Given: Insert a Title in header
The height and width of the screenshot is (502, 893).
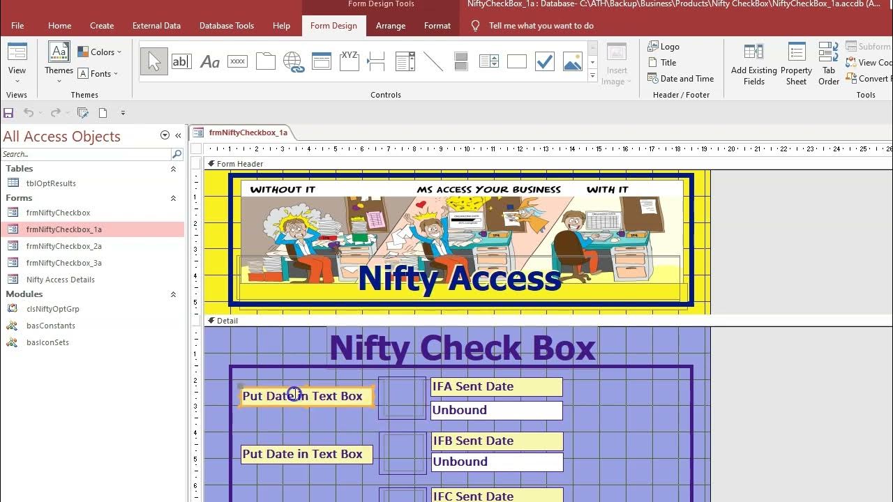Looking at the screenshot, I should [662, 63].
